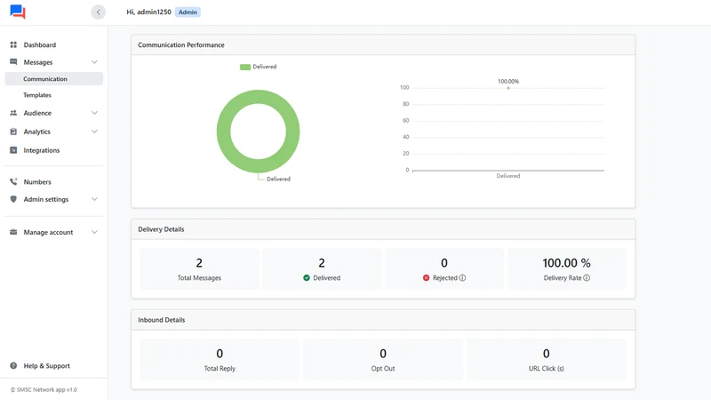Click the Audience people icon

click(x=13, y=113)
